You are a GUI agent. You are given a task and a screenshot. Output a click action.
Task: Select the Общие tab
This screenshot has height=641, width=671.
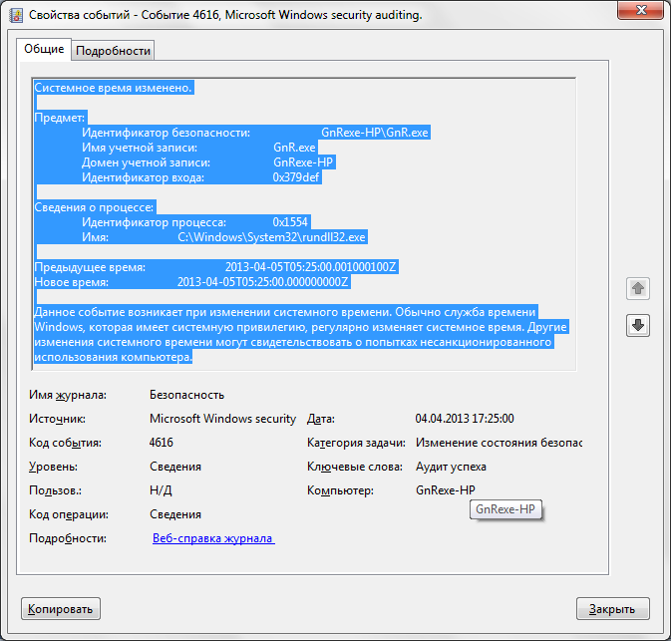[44, 49]
